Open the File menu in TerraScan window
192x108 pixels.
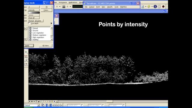[x=86, y=7]
